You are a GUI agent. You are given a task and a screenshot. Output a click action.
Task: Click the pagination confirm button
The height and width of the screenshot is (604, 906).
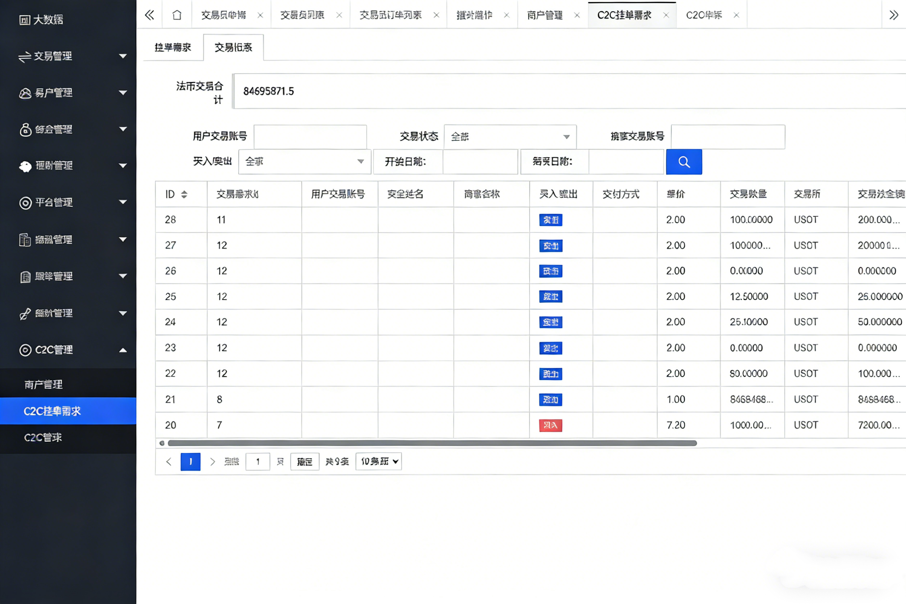click(x=304, y=461)
